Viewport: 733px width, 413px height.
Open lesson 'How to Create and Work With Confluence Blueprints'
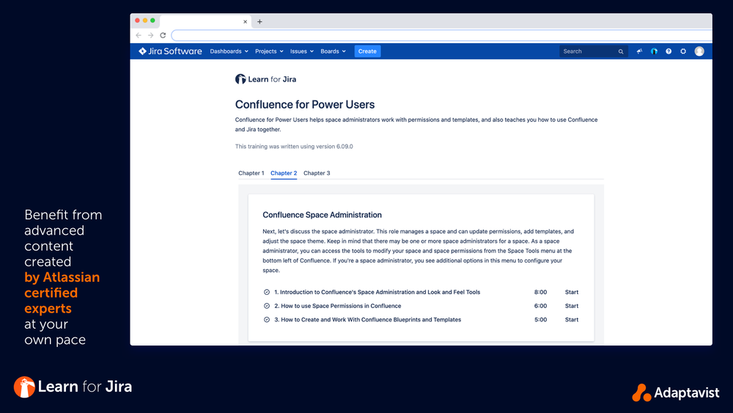click(367, 319)
